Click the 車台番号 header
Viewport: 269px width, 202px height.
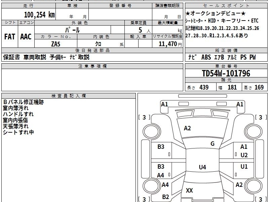click(x=226, y=66)
